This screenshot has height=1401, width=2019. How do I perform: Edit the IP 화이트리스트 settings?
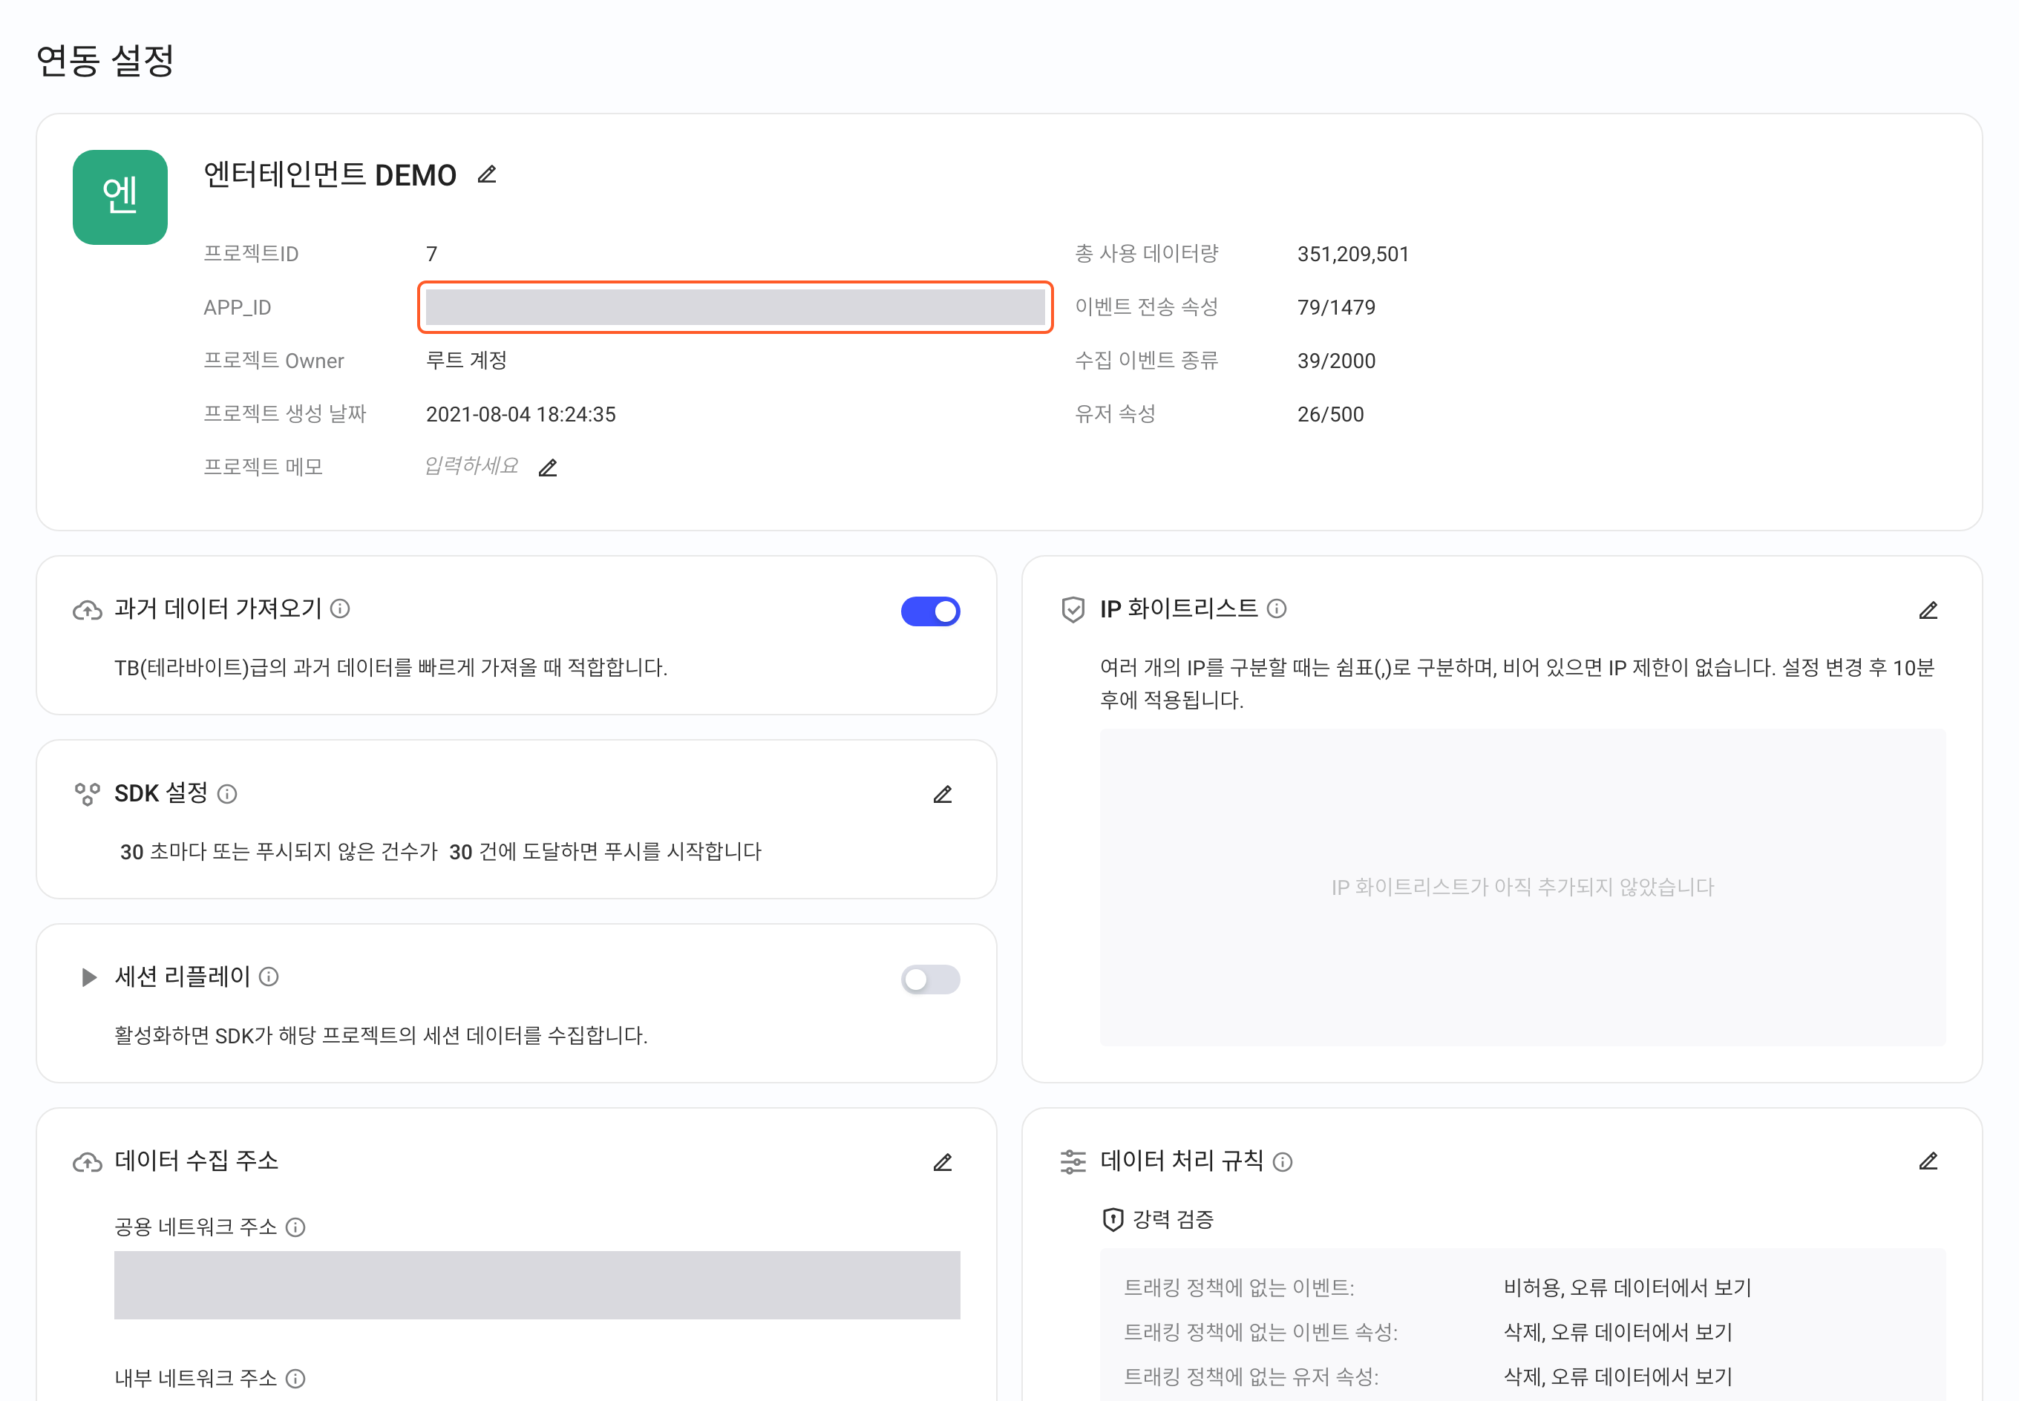click(1928, 610)
